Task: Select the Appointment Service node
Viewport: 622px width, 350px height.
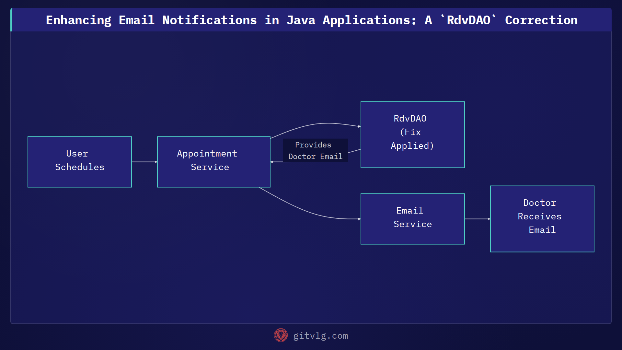Action: coord(214,162)
